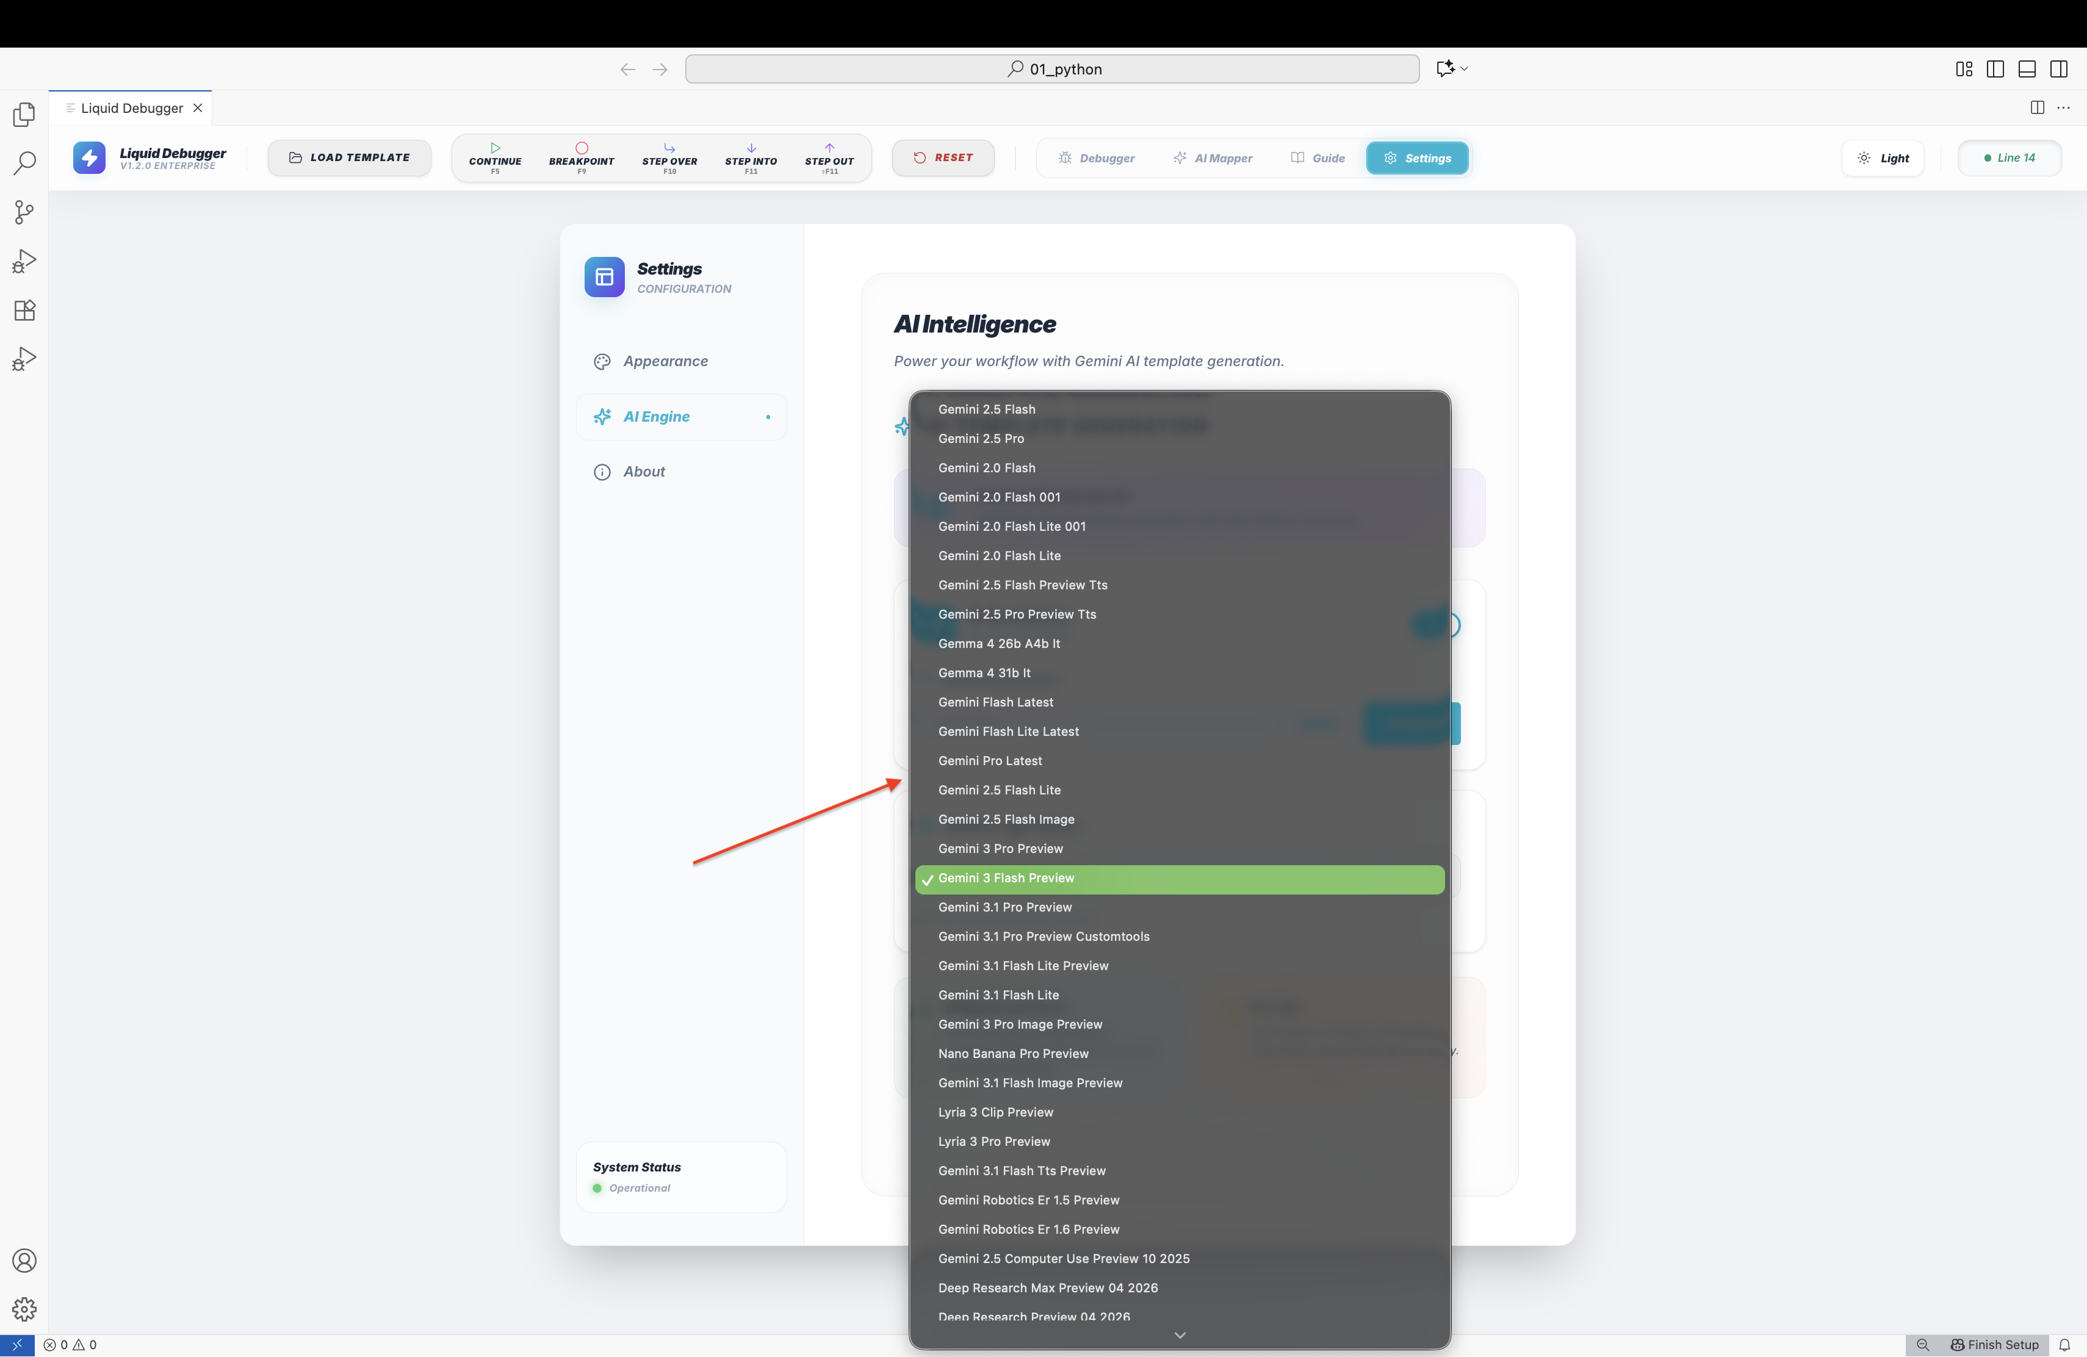The image size is (2087, 1357).
Task: Switch to the AI Mapper tab
Action: [1213, 159]
